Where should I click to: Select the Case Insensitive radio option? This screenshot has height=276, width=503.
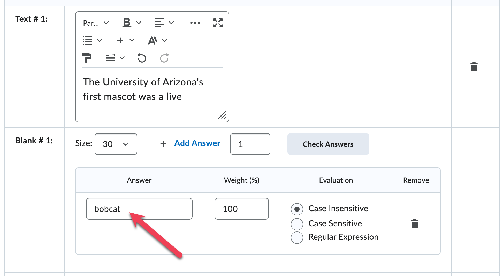click(297, 209)
